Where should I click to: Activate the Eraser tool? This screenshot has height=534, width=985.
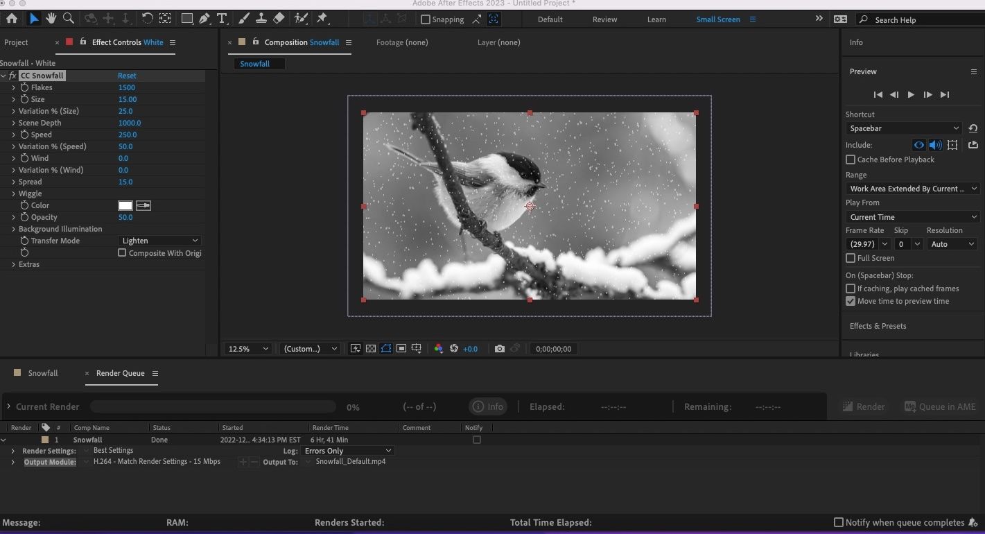[x=279, y=19]
